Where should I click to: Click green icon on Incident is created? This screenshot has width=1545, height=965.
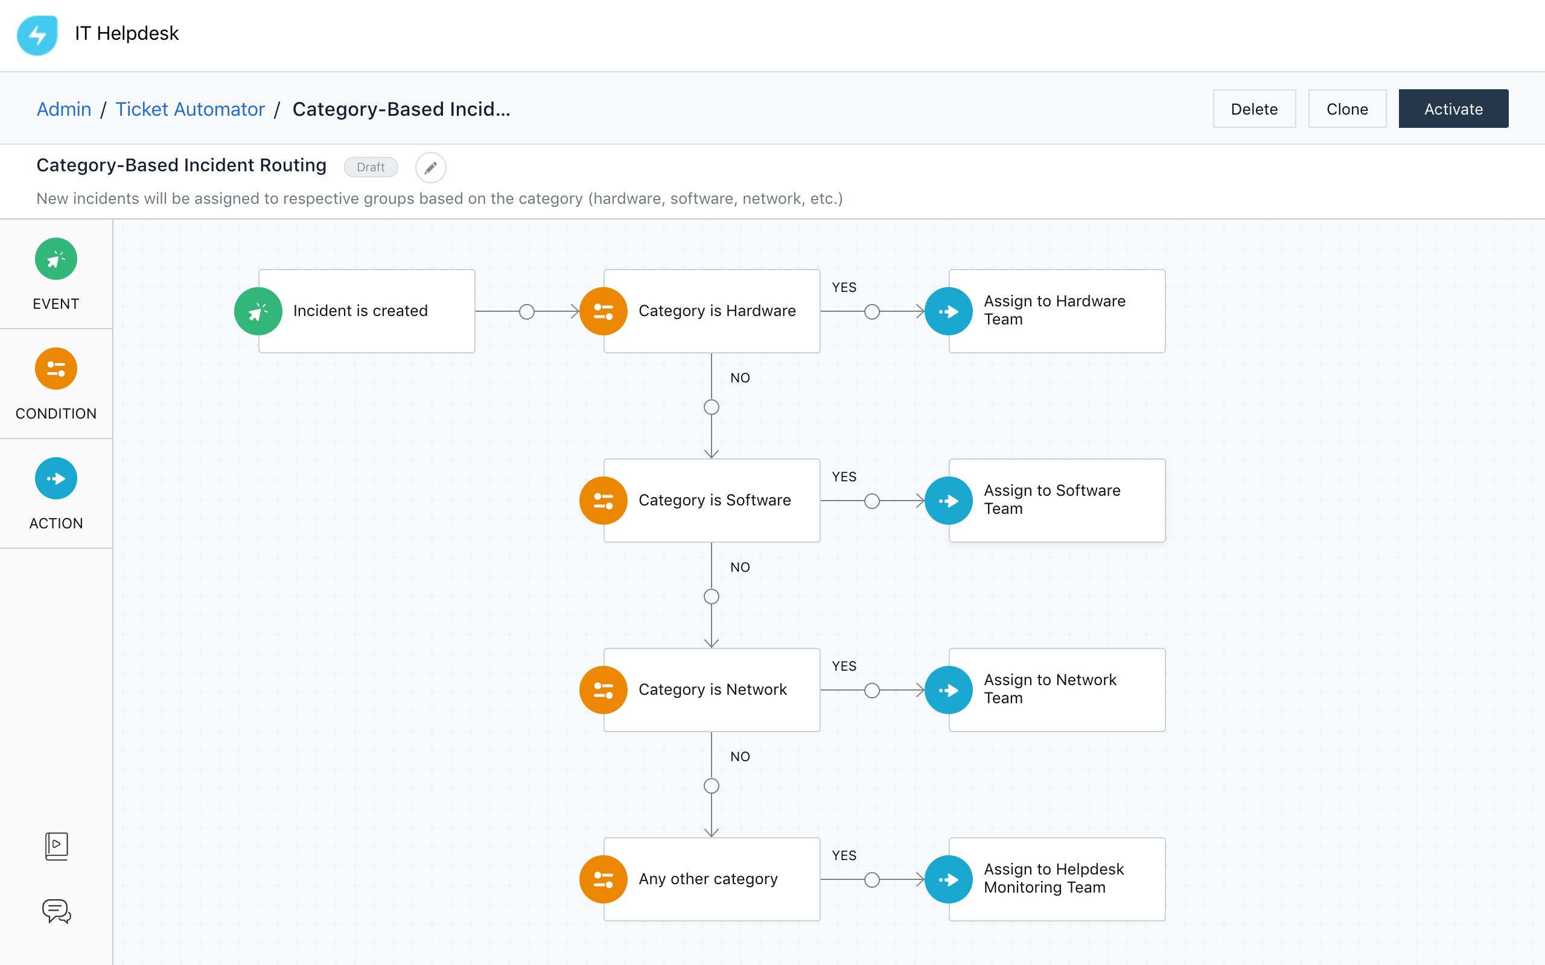pyautogui.click(x=258, y=311)
